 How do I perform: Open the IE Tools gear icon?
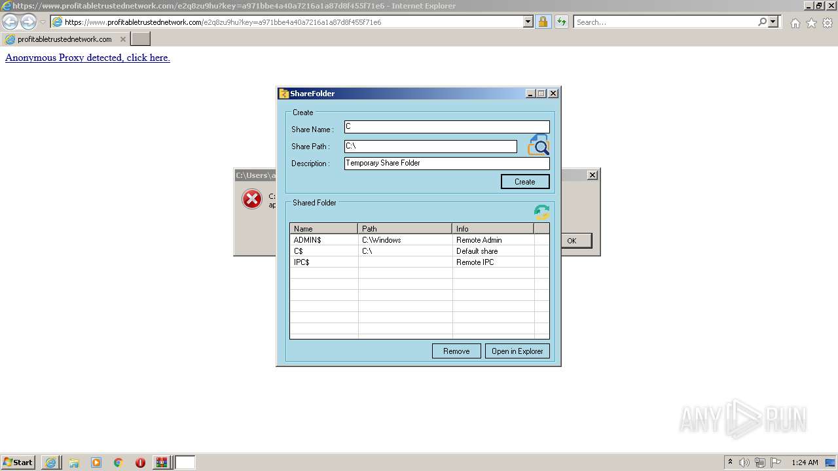click(x=828, y=23)
